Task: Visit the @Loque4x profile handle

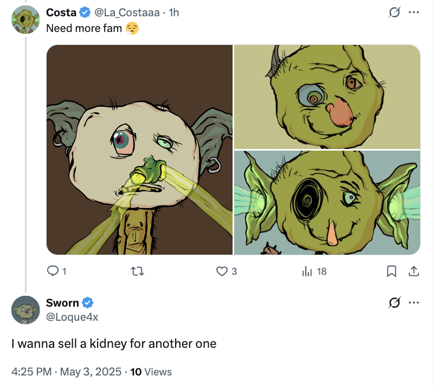Action: (x=72, y=317)
